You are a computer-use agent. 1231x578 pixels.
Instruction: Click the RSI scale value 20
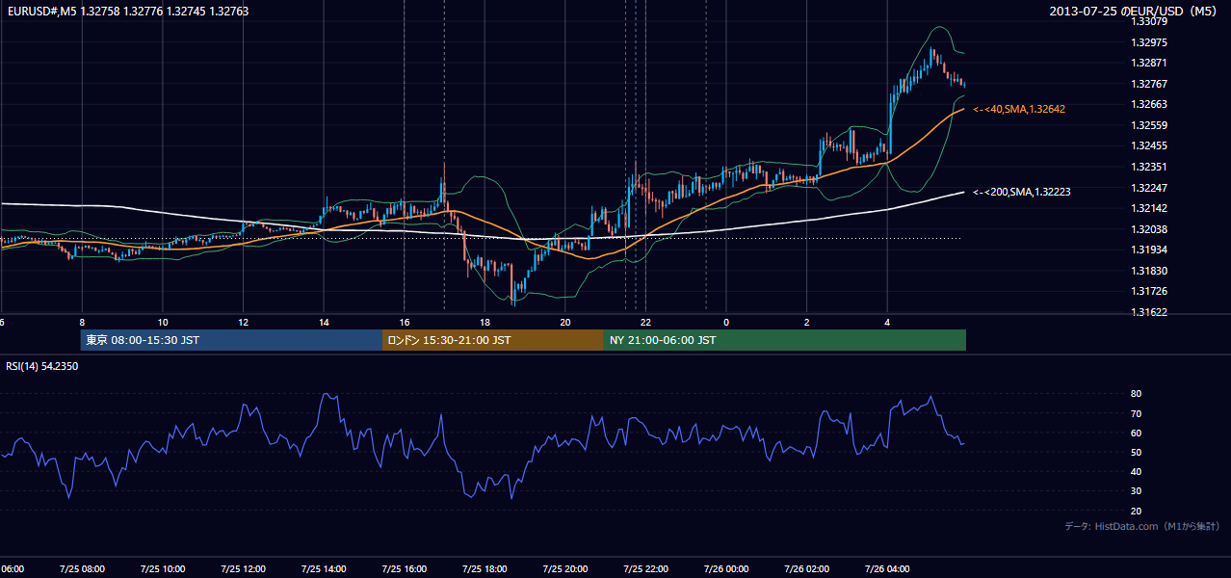coord(1136,511)
